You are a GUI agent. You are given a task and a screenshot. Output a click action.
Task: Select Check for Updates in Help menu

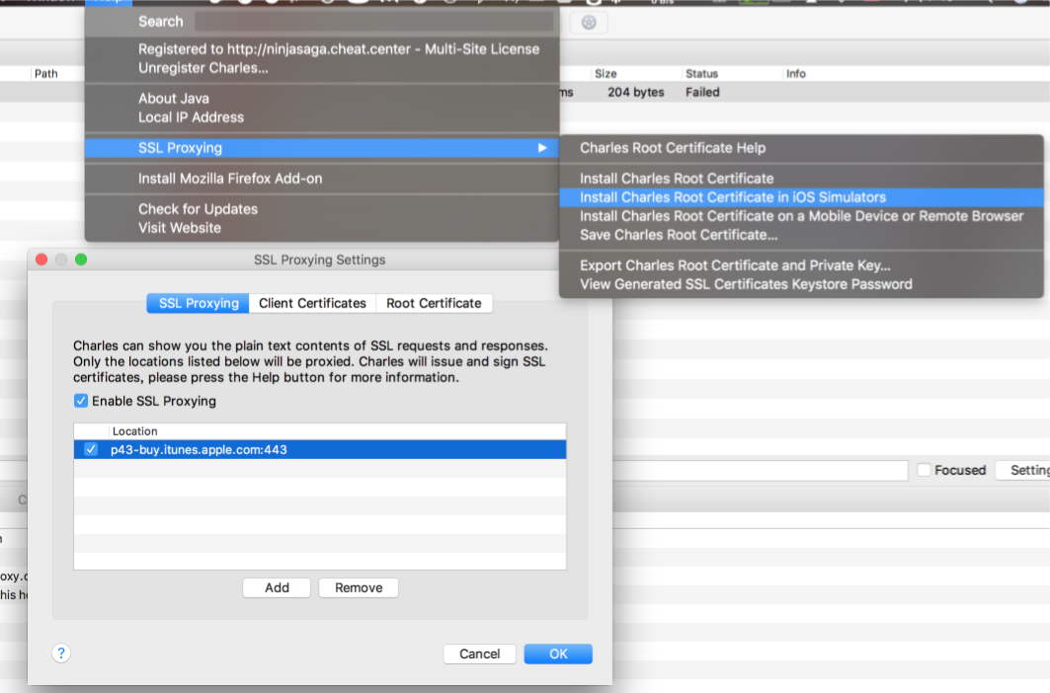pyautogui.click(x=198, y=209)
